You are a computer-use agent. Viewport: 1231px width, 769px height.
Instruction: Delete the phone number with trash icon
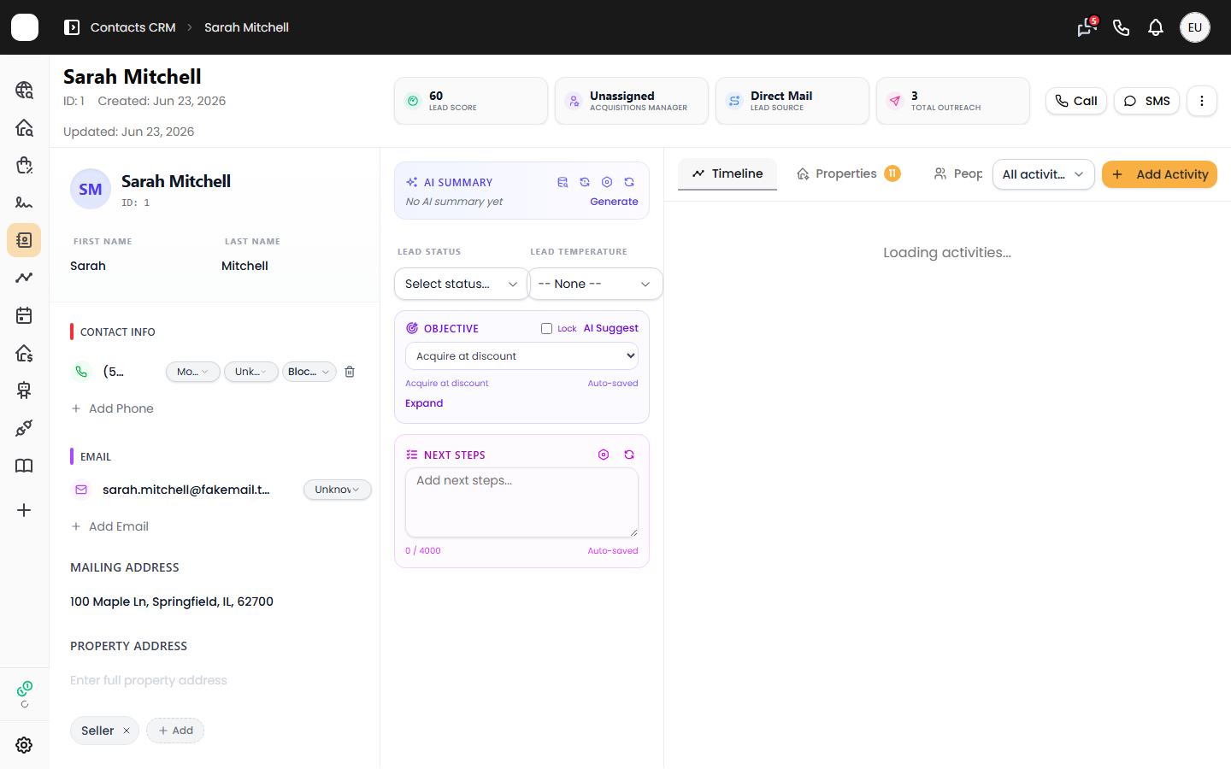coord(350,372)
